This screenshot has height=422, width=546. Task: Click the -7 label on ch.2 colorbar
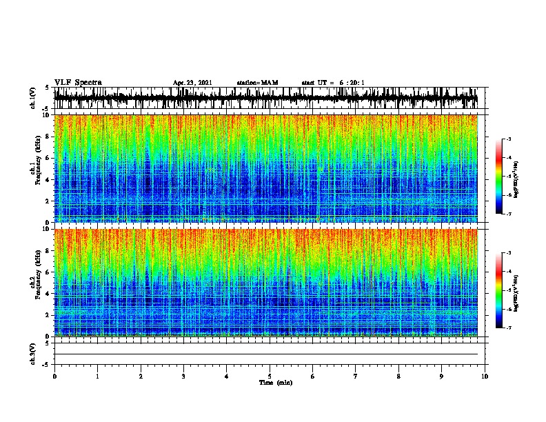tap(509, 328)
